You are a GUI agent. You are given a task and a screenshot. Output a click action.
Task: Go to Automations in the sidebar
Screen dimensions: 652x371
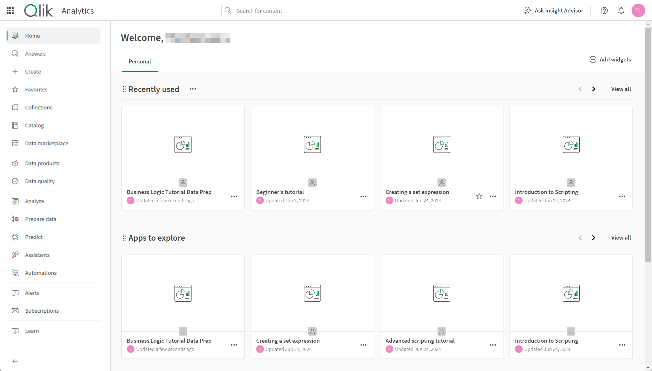pyautogui.click(x=41, y=273)
